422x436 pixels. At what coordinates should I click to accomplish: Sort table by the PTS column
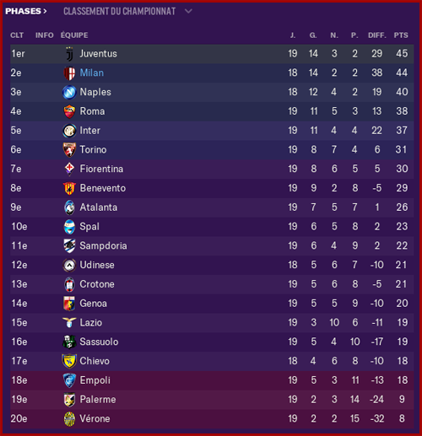pyautogui.click(x=401, y=35)
